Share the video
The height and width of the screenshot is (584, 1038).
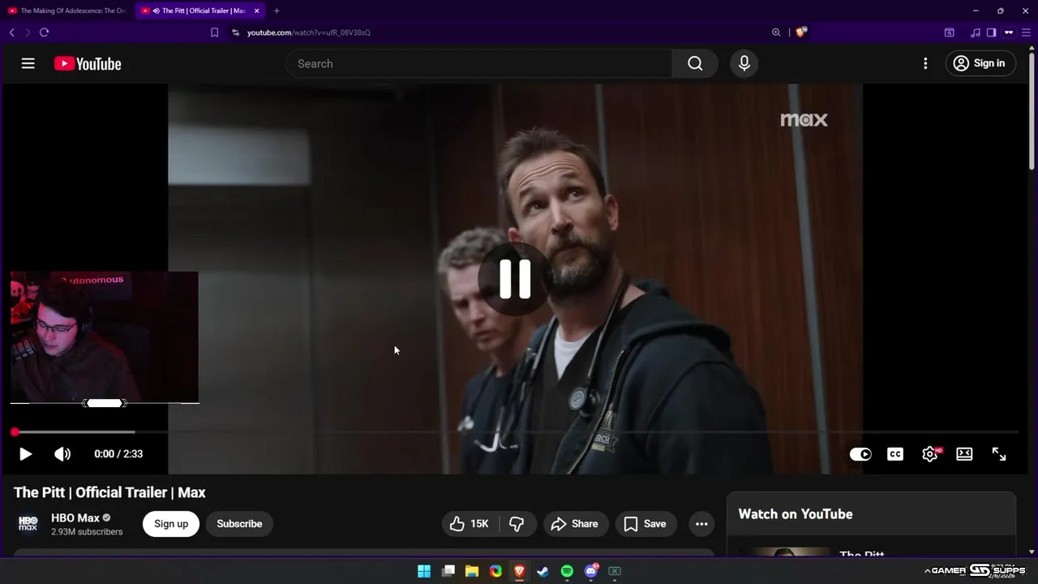coord(575,524)
